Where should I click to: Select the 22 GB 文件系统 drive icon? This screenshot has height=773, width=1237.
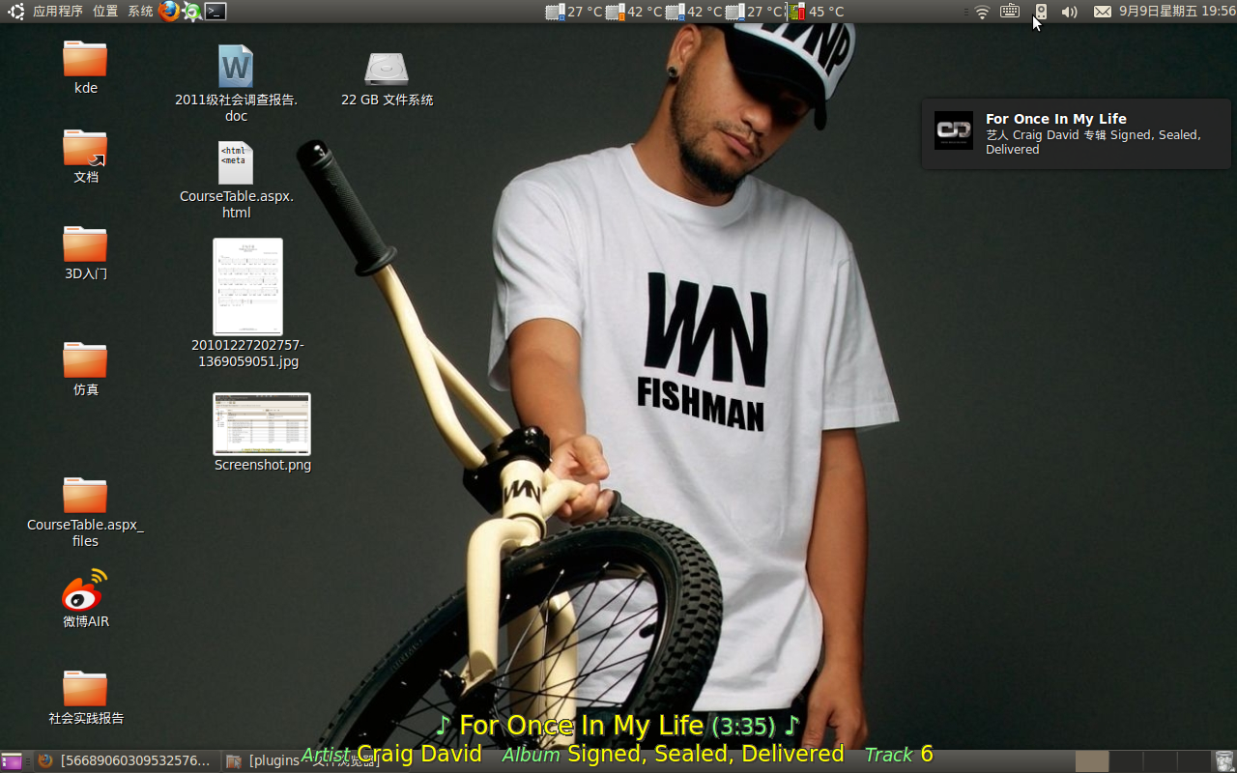[387, 68]
